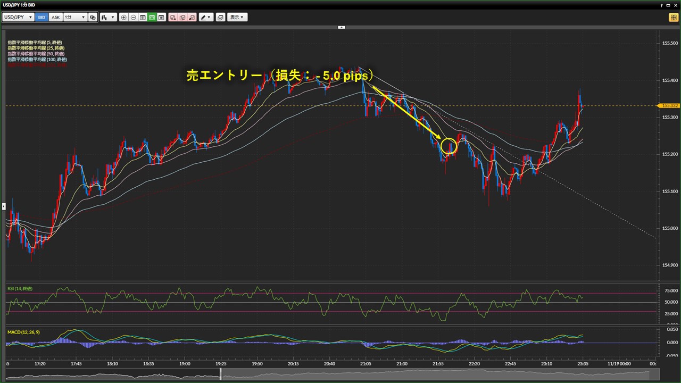
Task: Click the chart copy window icon
Action: pos(220,17)
